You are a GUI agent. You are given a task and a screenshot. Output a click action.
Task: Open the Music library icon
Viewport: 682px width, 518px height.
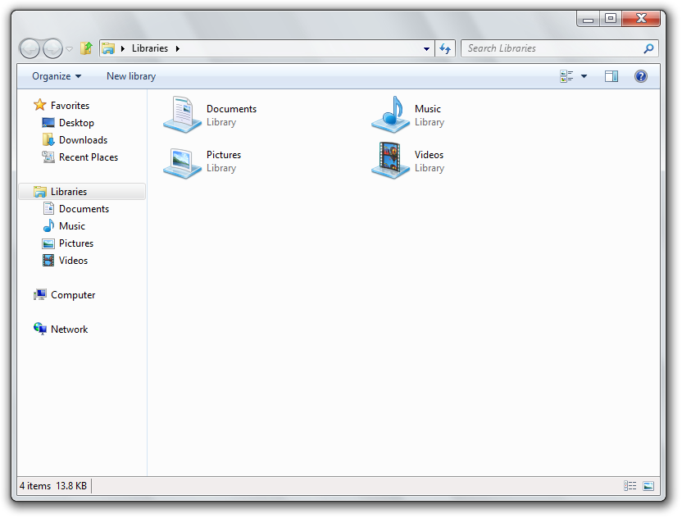(391, 115)
